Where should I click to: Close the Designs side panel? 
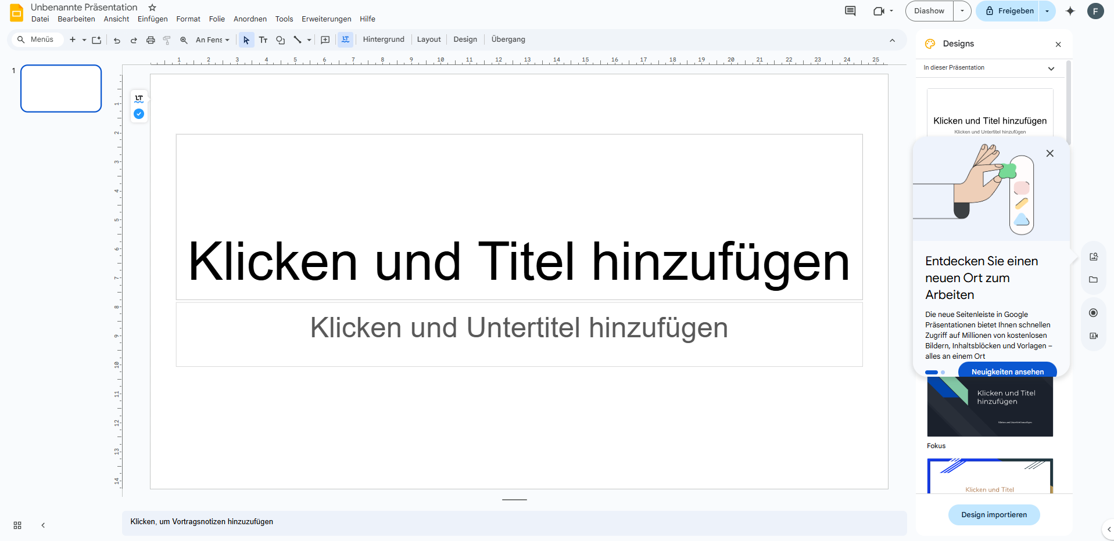tap(1058, 45)
